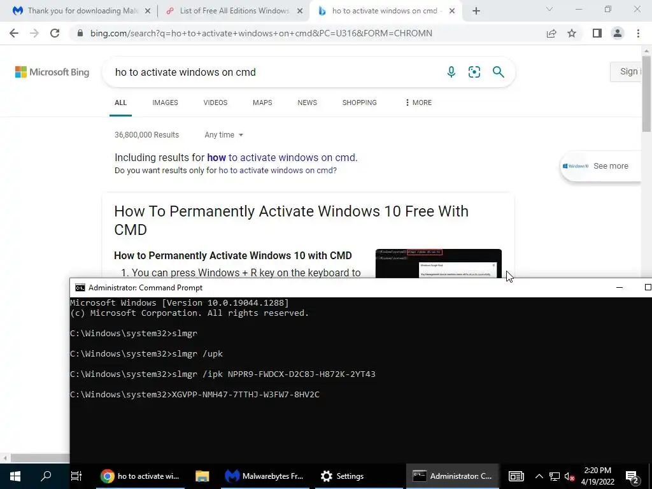Close the List of Free Editions tab
Screen dimensions: 652x489
coord(300,11)
